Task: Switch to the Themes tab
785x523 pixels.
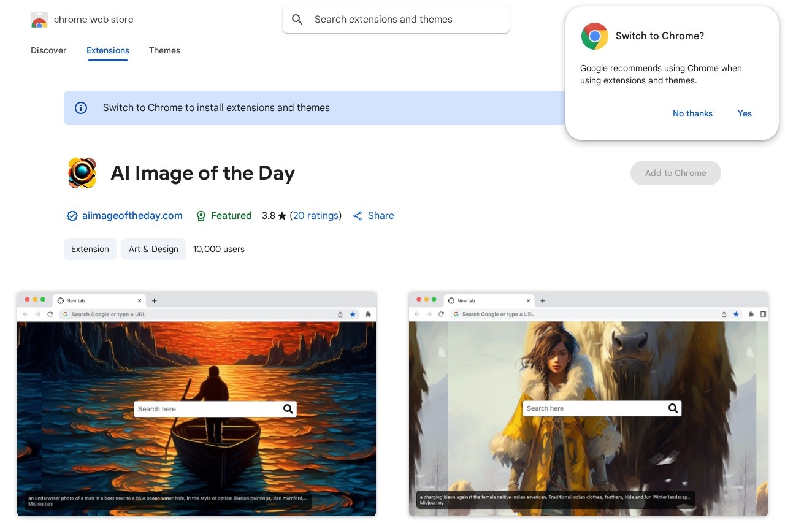Action: click(164, 50)
